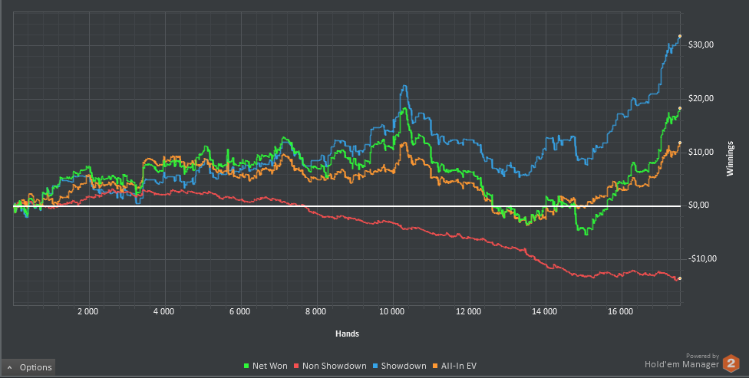Click the Powered by Hold'em Manager text
Viewport: 749px width, 378px height.
coord(681,363)
